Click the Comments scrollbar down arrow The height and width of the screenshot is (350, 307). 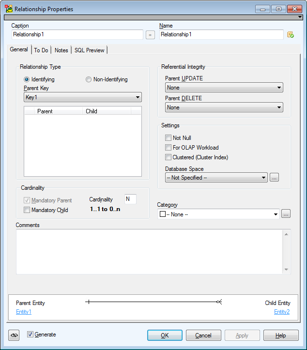click(x=286, y=270)
